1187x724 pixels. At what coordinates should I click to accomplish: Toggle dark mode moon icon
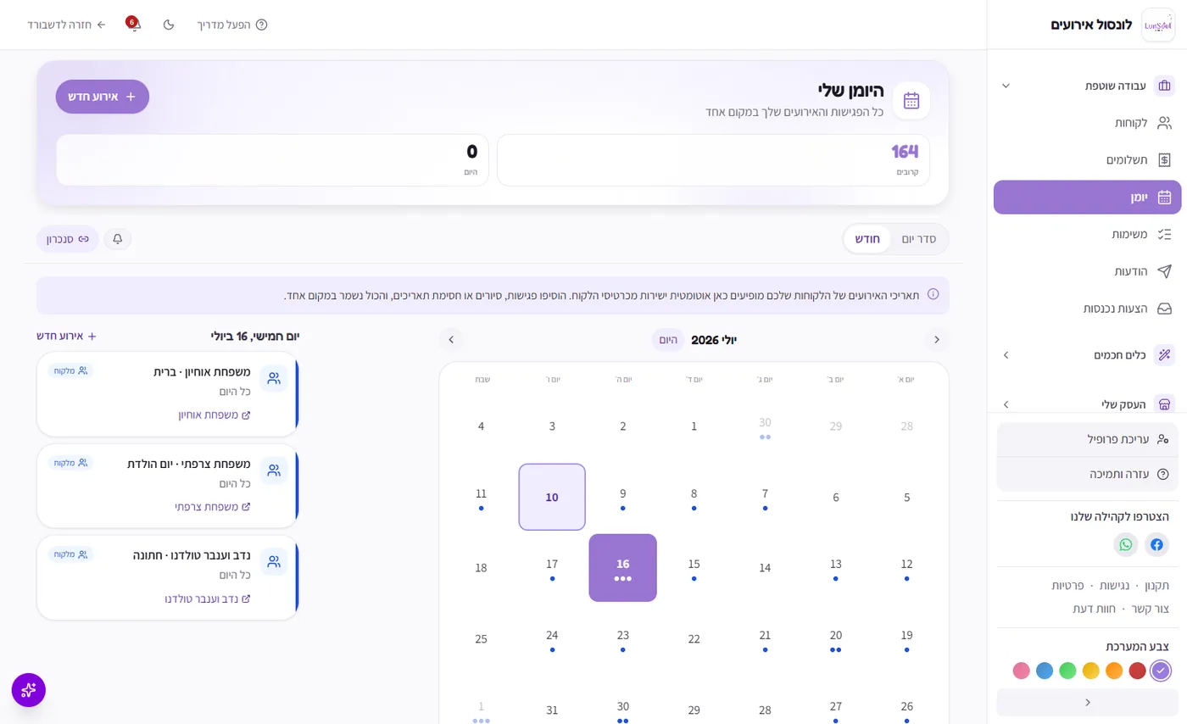tap(169, 25)
